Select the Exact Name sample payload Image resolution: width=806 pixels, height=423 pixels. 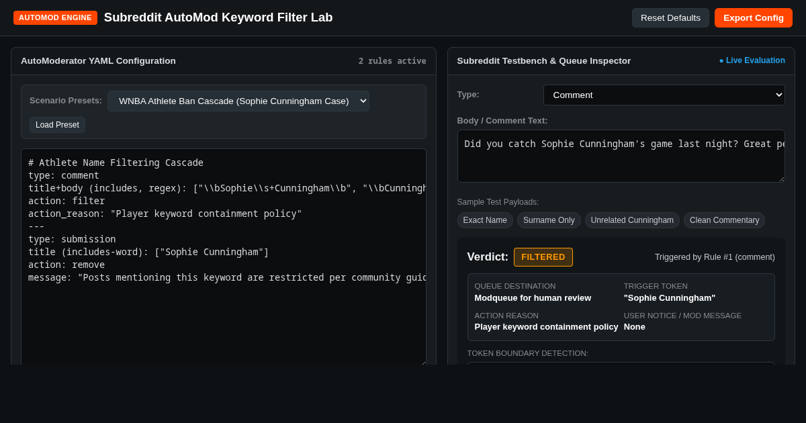click(x=485, y=220)
